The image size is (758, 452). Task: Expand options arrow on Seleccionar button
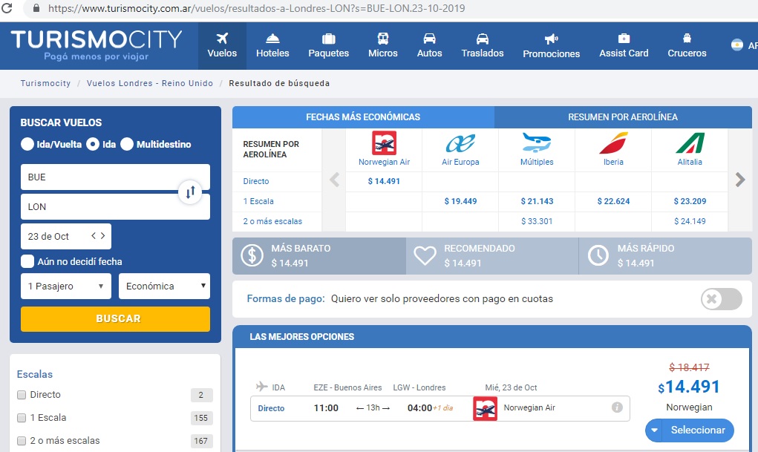pyautogui.click(x=654, y=430)
